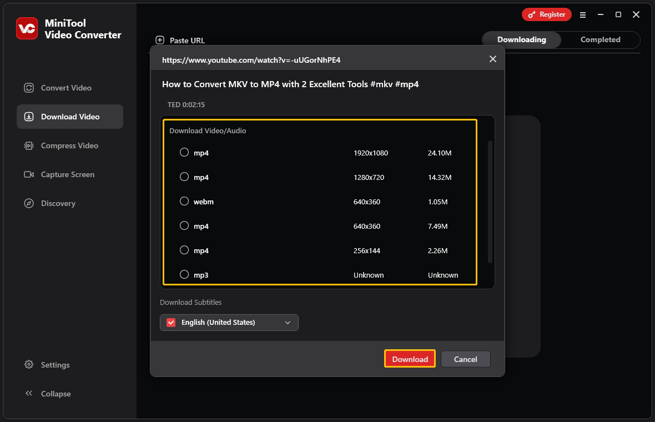Click the 24.10M file size value
655x422 pixels.
[x=440, y=153]
